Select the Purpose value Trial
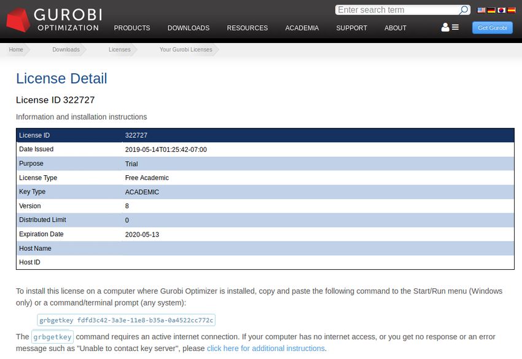The height and width of the screenshot is (359, 522). click(x=131, y=164)
